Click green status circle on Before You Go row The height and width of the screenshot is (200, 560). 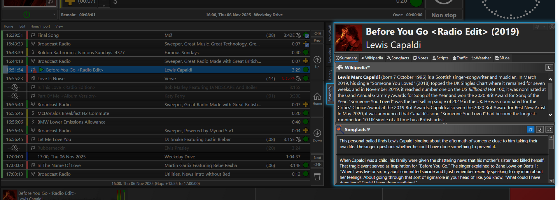(x=306, y=70)
